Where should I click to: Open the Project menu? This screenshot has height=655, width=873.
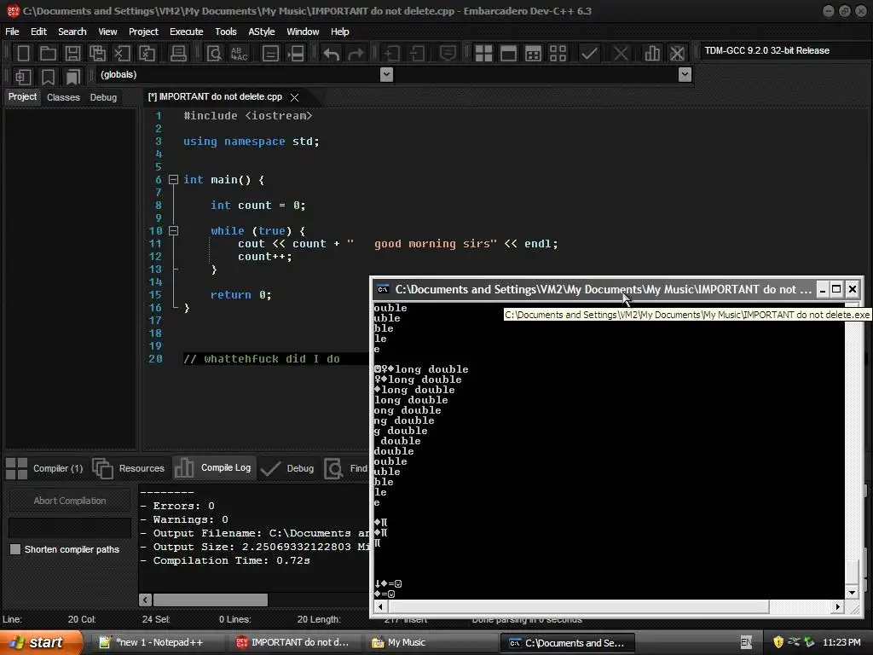tap(143, 32)
